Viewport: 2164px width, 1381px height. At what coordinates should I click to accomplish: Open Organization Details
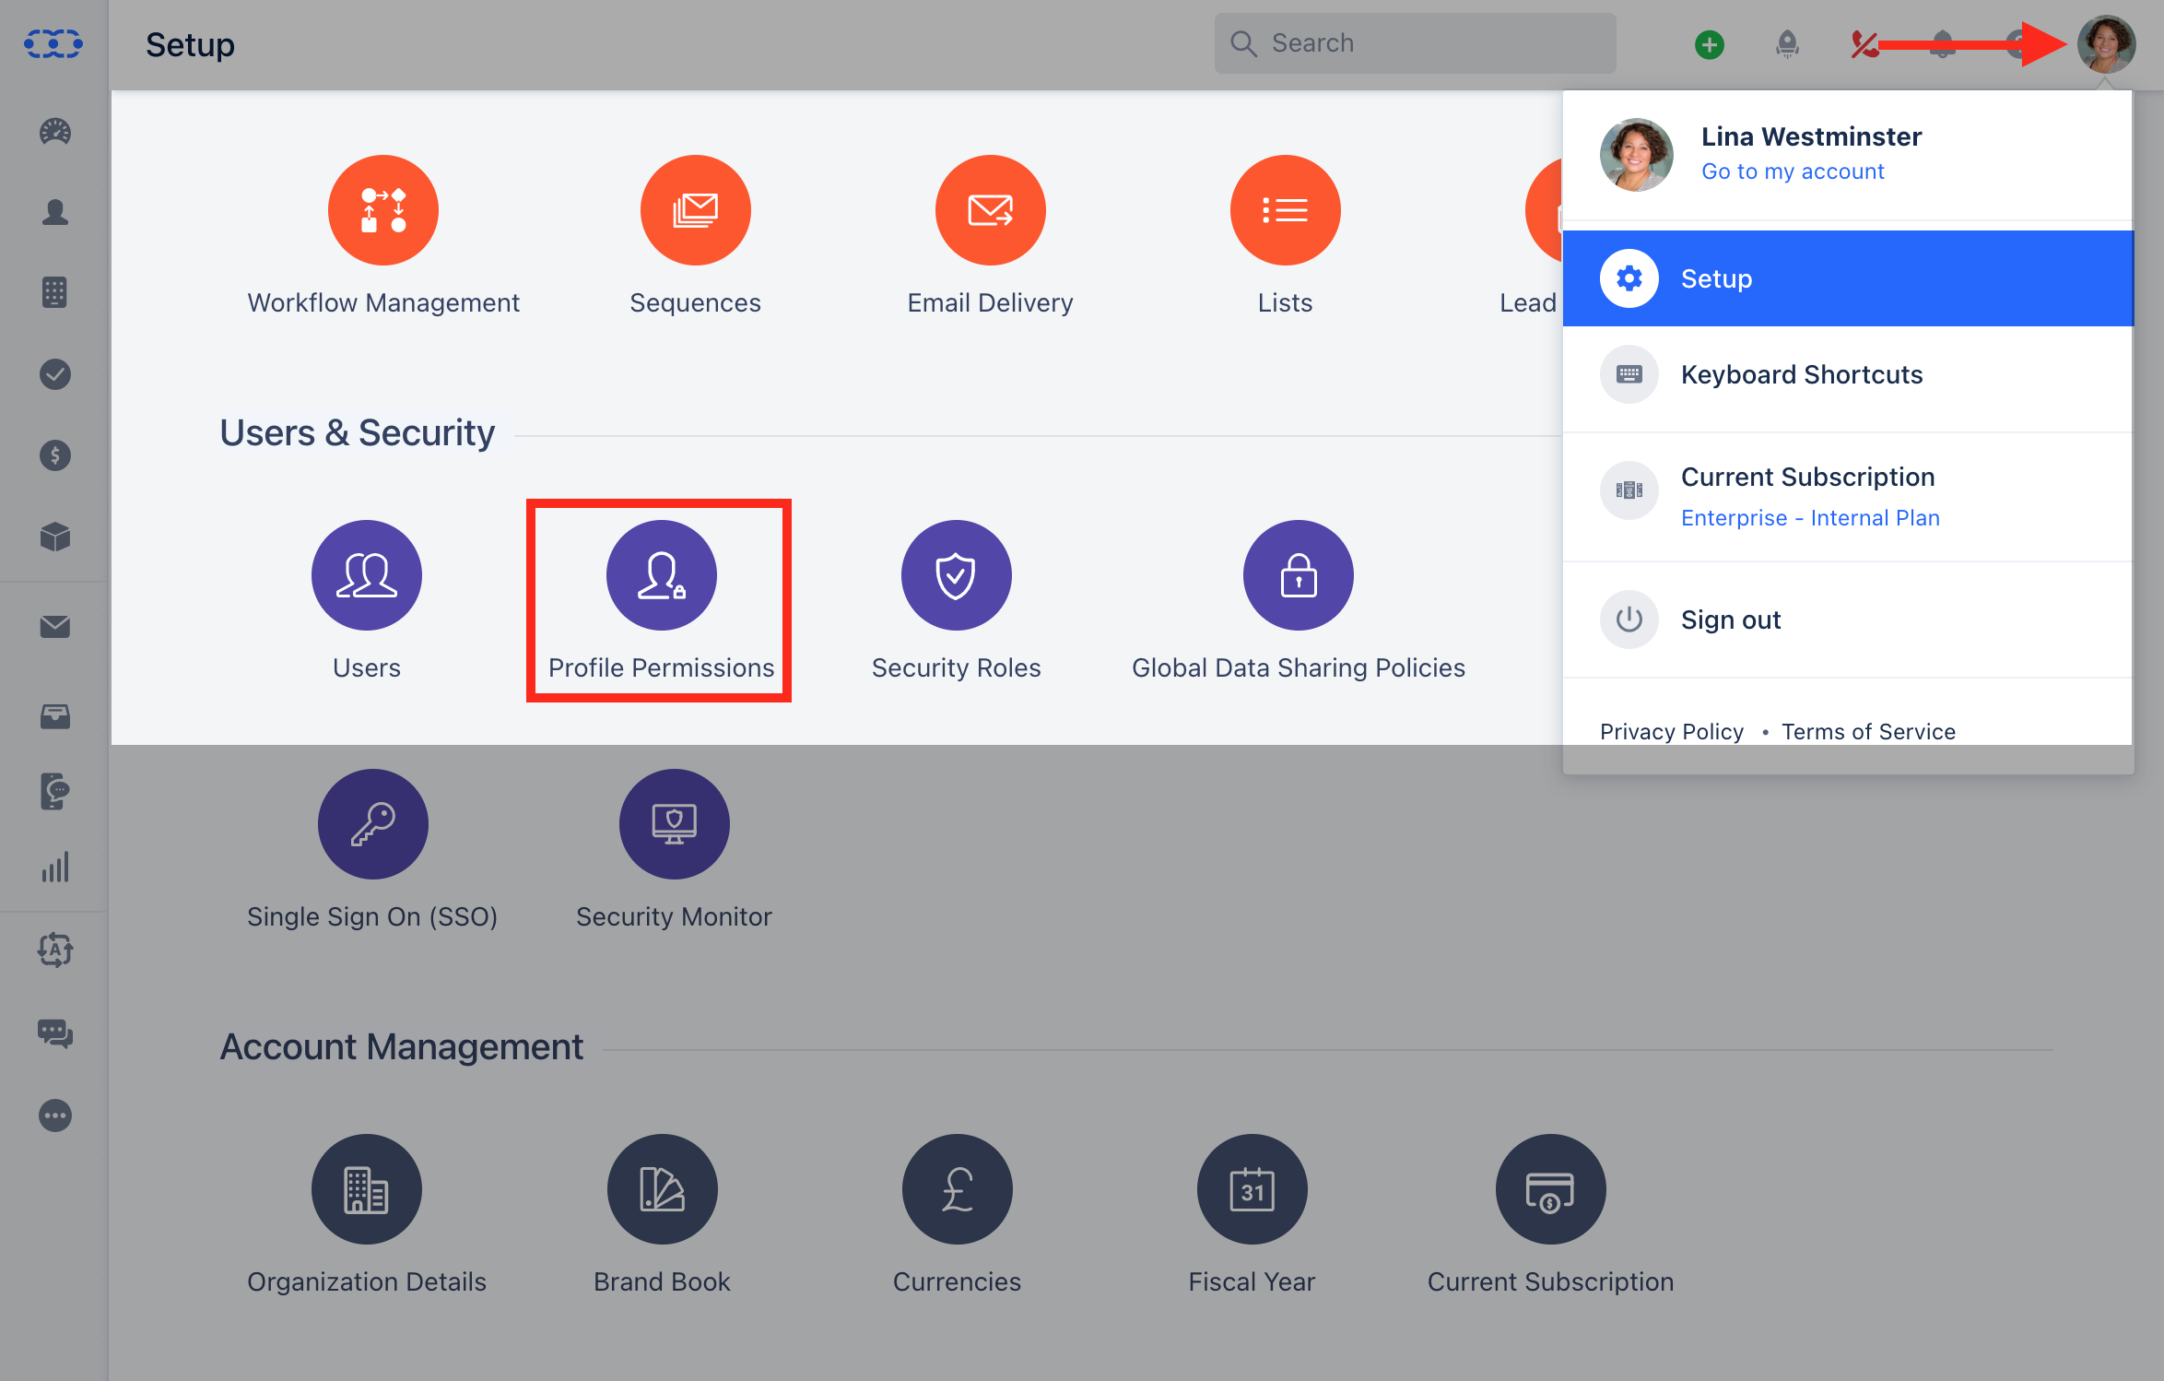click(x=367, y=1189)
